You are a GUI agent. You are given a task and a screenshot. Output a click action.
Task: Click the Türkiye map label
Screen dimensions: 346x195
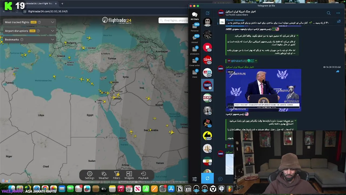click(112, 58)
